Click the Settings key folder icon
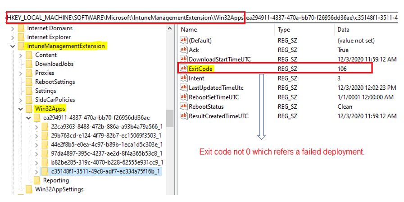The image size is (404, 202). 29,91
